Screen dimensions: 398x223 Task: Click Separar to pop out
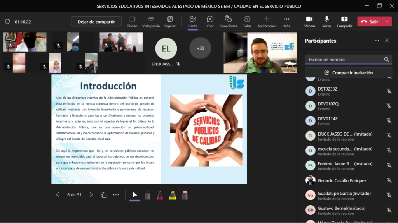pos(170,21)
